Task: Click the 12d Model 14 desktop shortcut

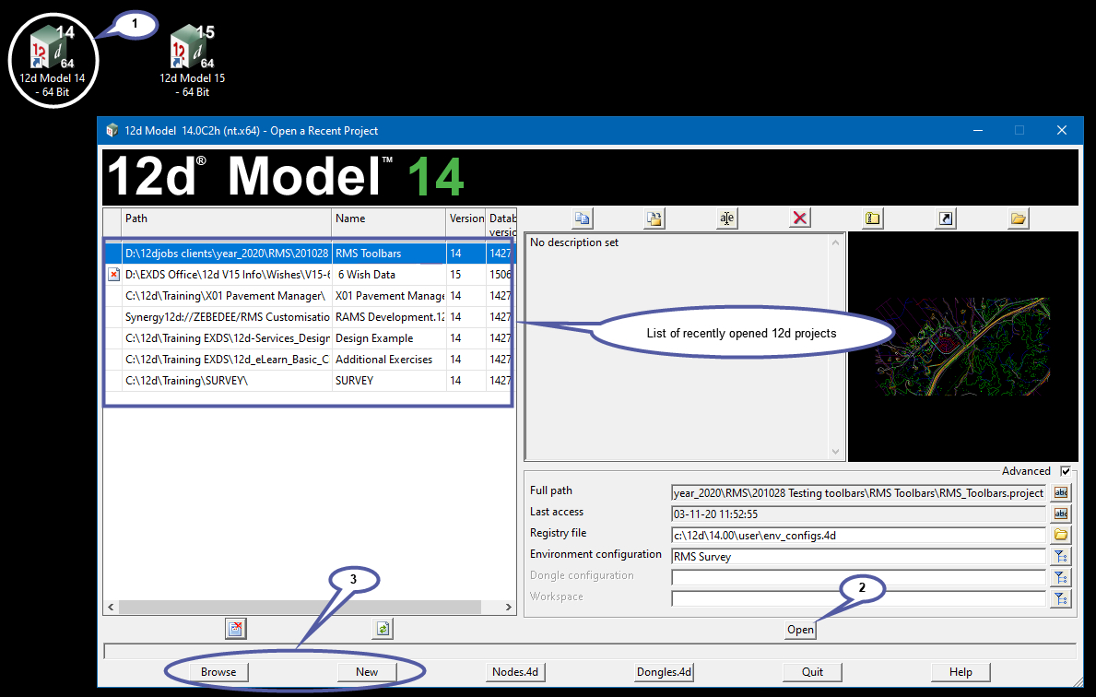Action: (x=53, y=60)
